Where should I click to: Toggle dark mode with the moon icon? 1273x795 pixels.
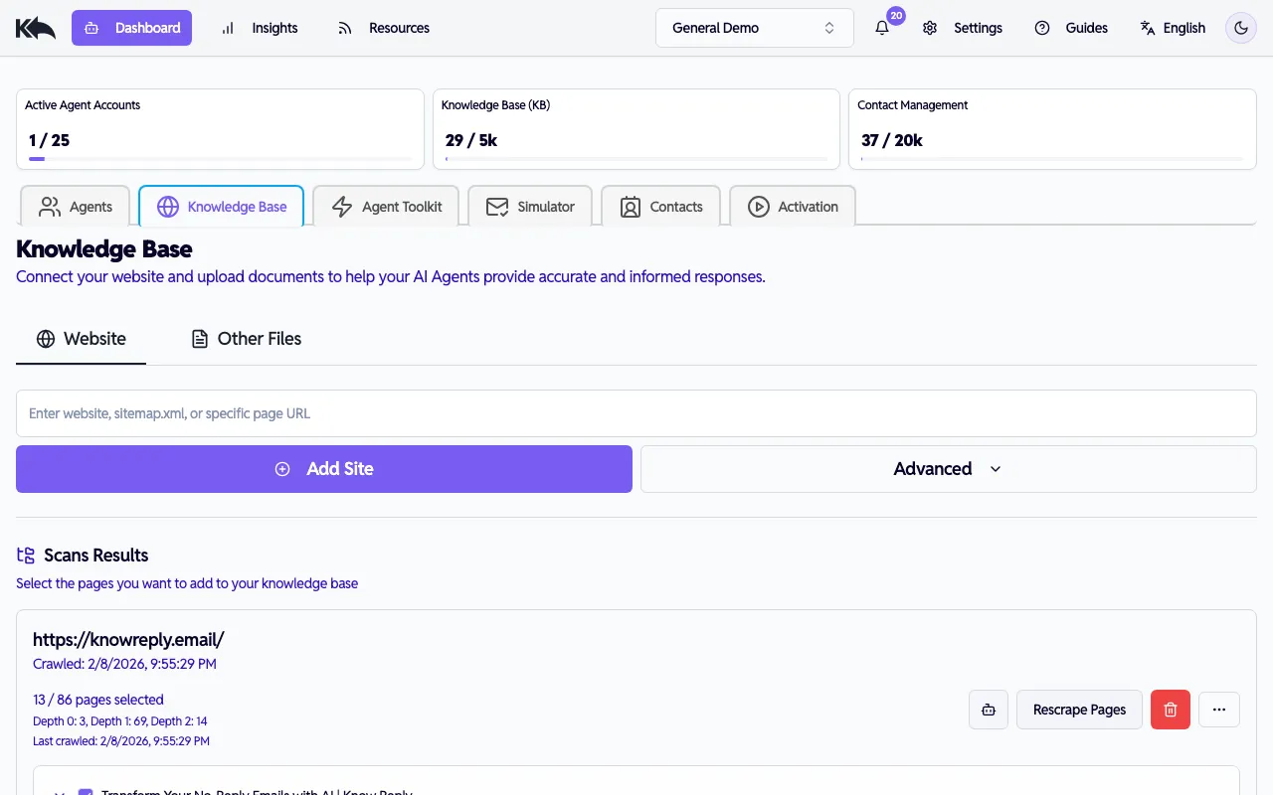click(x=1240, y=28)
